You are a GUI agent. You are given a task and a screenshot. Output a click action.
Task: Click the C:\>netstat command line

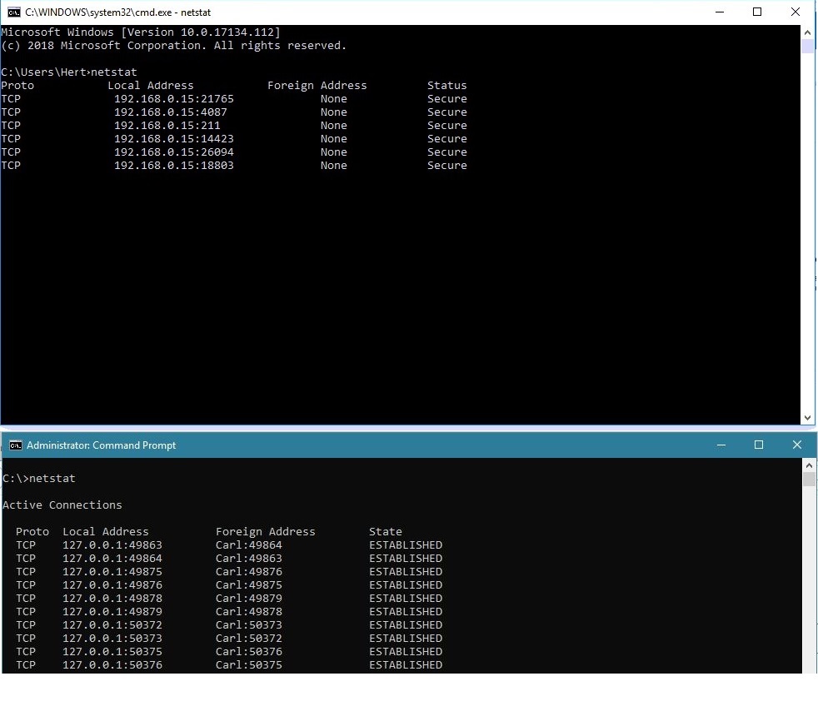click(x=41, y=478)
